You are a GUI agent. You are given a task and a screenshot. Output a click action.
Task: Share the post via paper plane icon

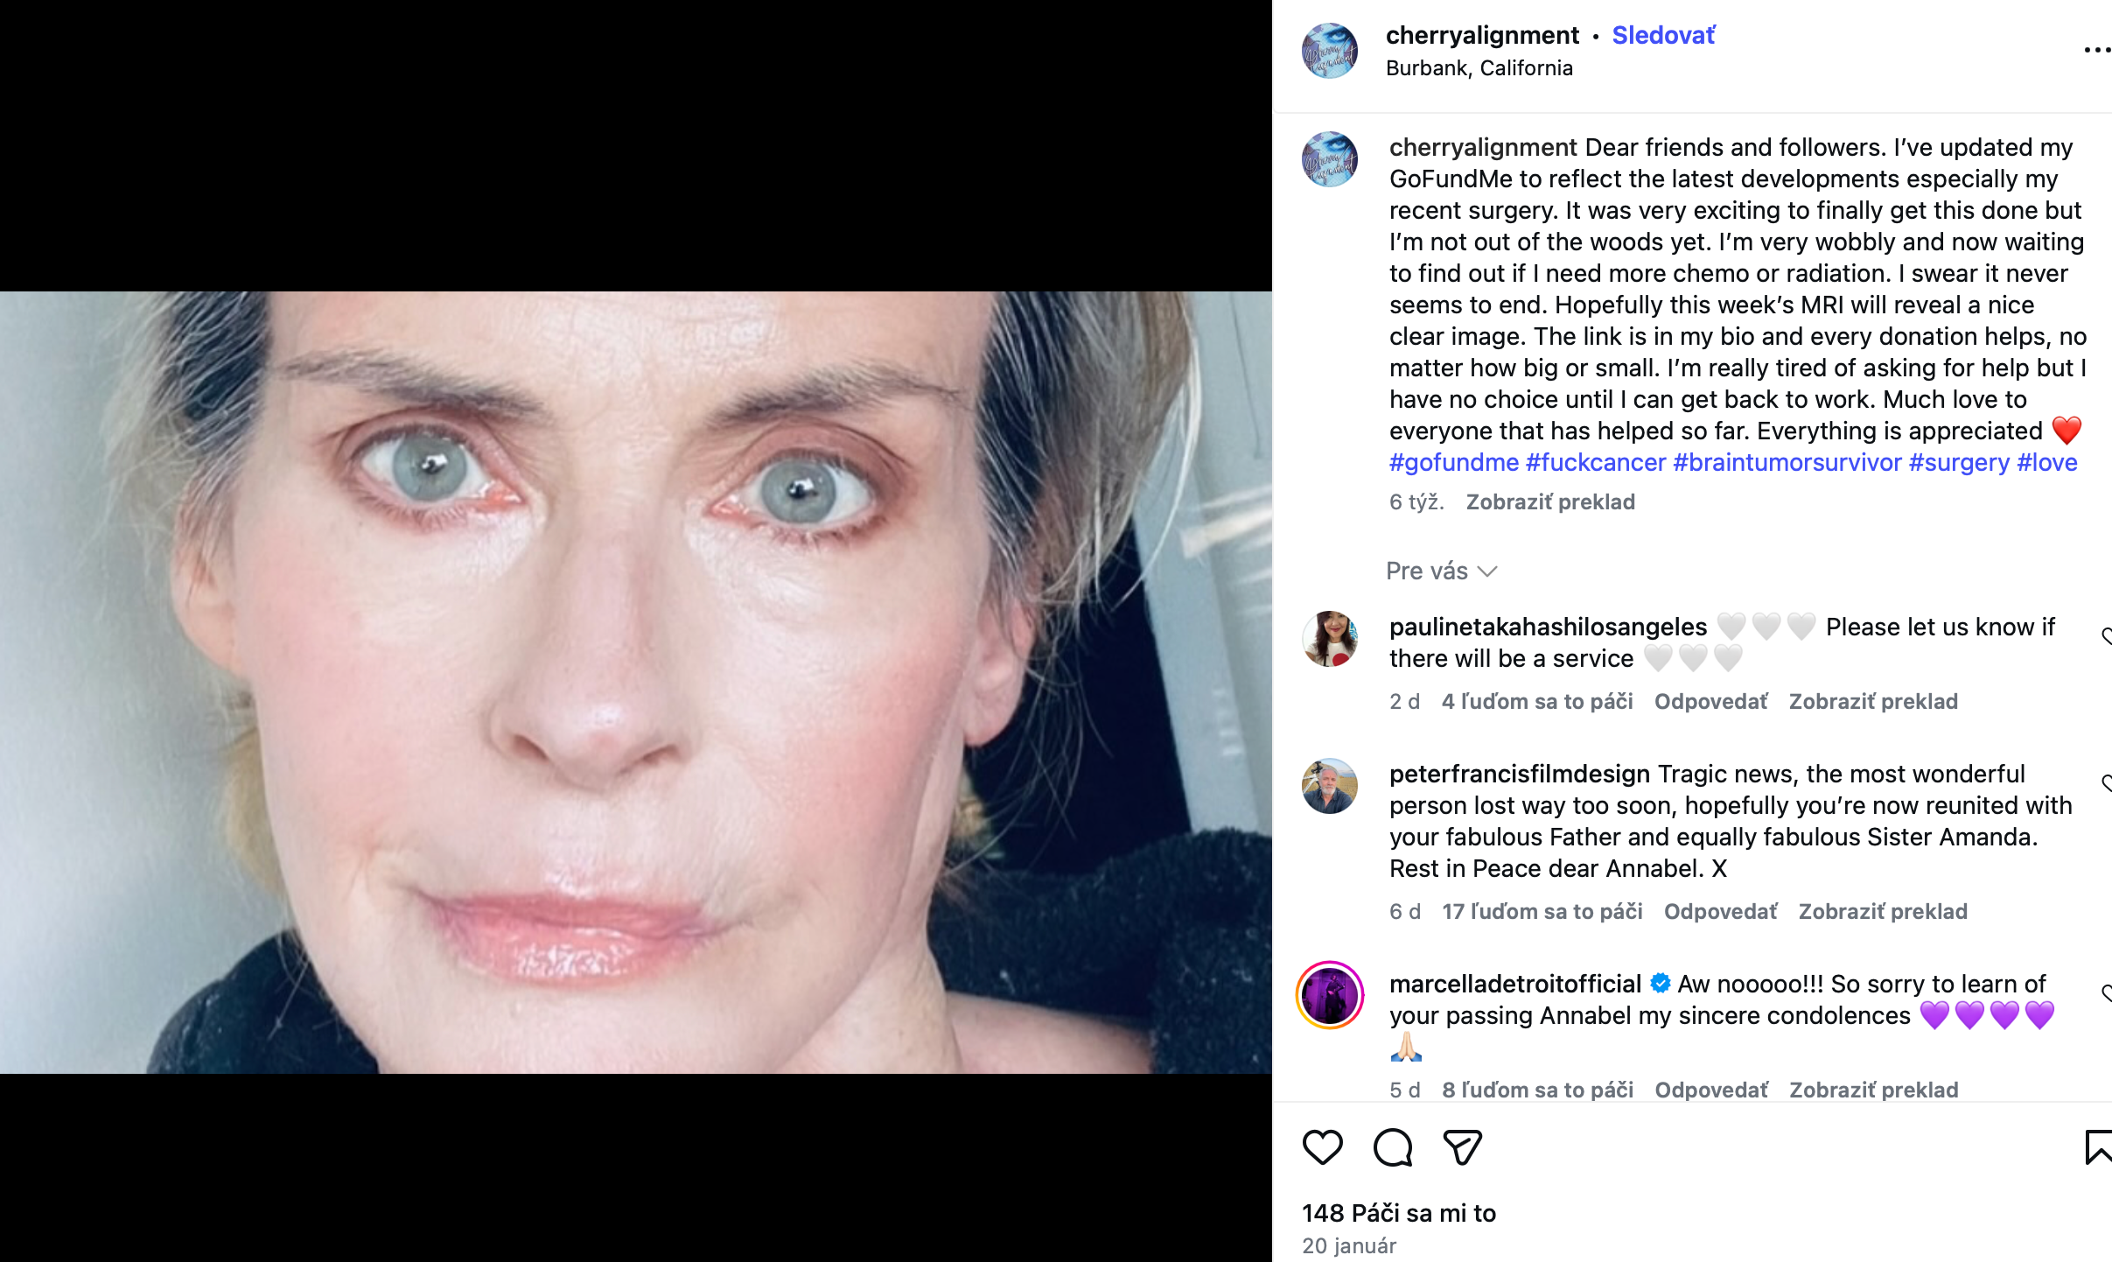pyautogui.click(x=1462, y=1147)
